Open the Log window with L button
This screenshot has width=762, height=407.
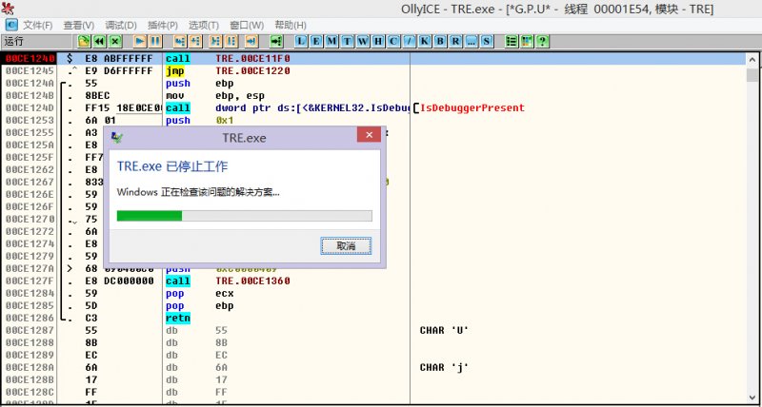point(301,42)
